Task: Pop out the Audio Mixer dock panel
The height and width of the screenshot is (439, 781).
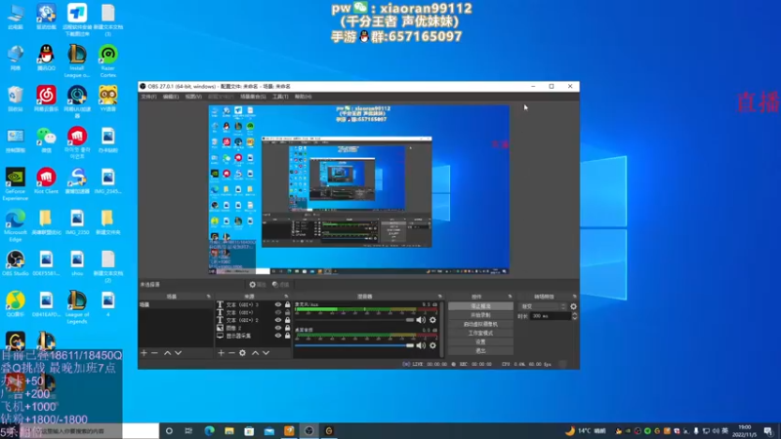Action: tap(440, 297)
